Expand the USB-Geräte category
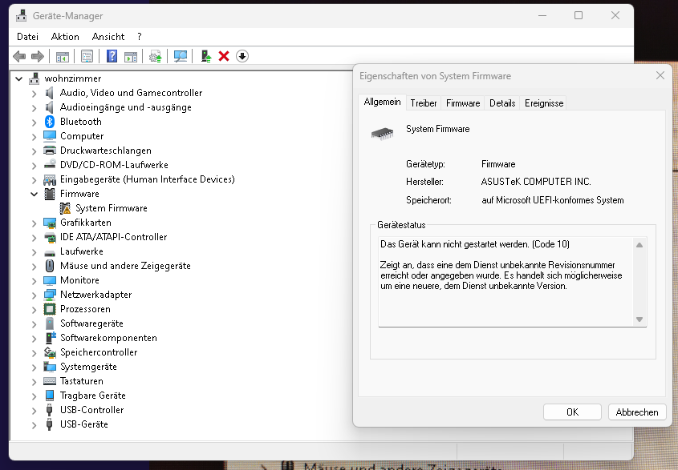The image size is (678, 470). tap(35, 424)
